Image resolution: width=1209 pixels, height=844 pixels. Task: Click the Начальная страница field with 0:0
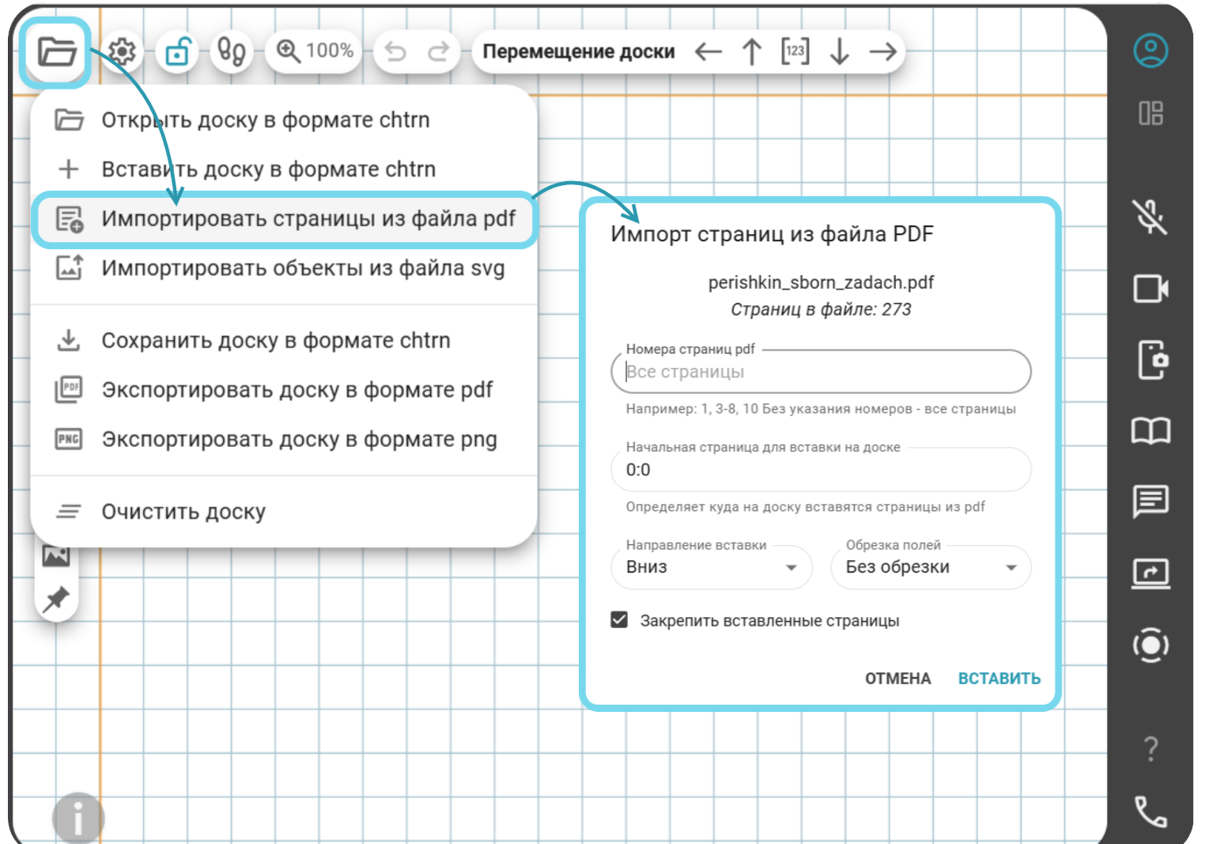coord(821,470)
